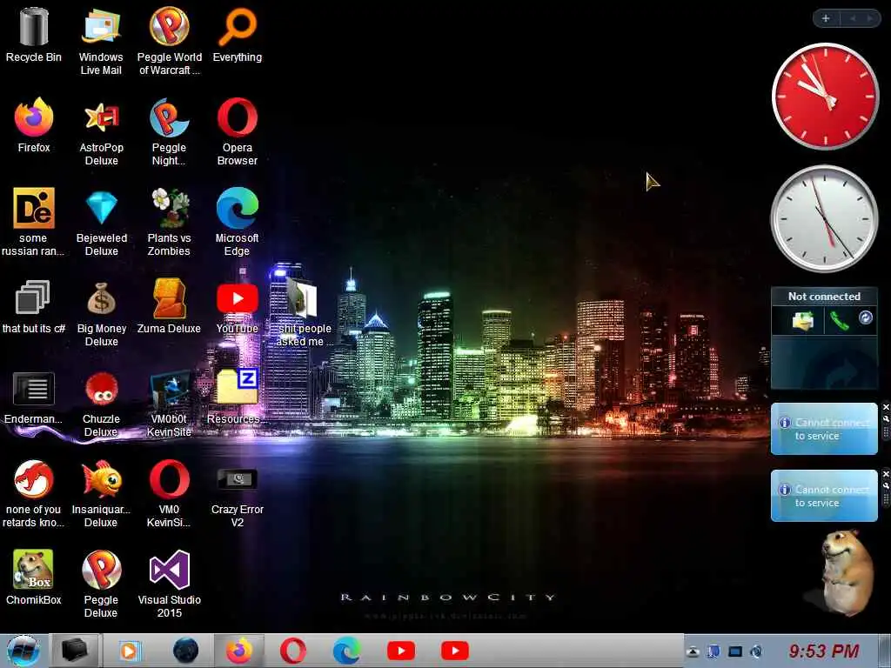Open Big Money Deluxe money bag icon
The image size is (891, 668).
pos(101,313)
